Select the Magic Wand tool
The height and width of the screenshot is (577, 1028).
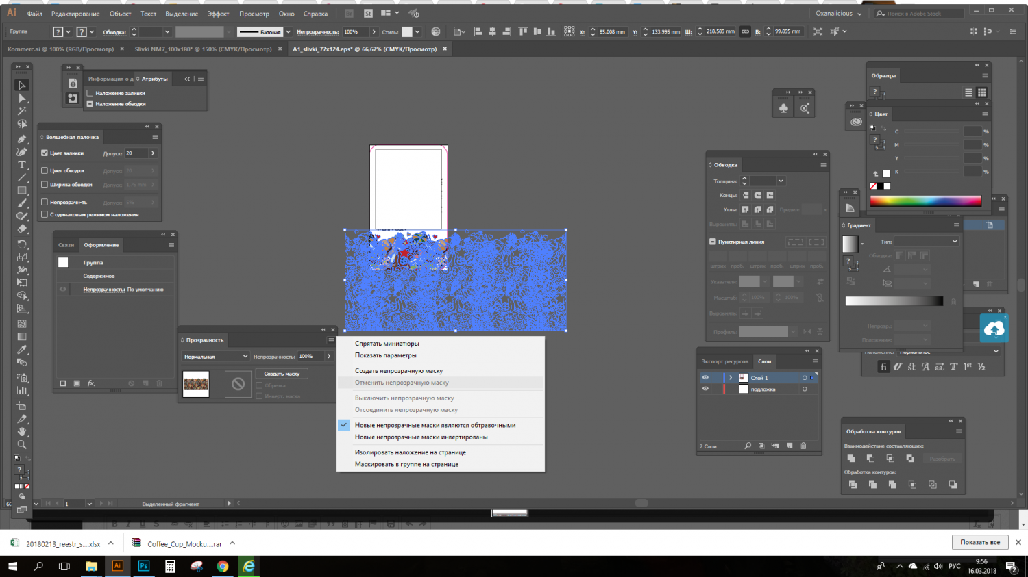(22, 111)
